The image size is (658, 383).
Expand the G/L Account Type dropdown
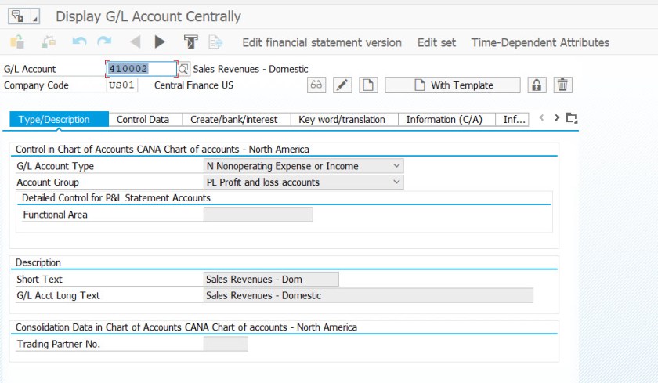[x=397, y=166]
